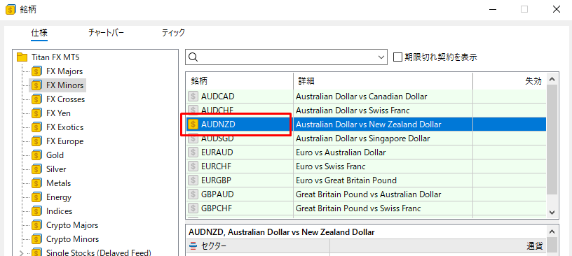This screenshot has height=256, width=572.
Task: Select Great Britain Pound vs Australian Dollar
Action: tap(369, 194)
